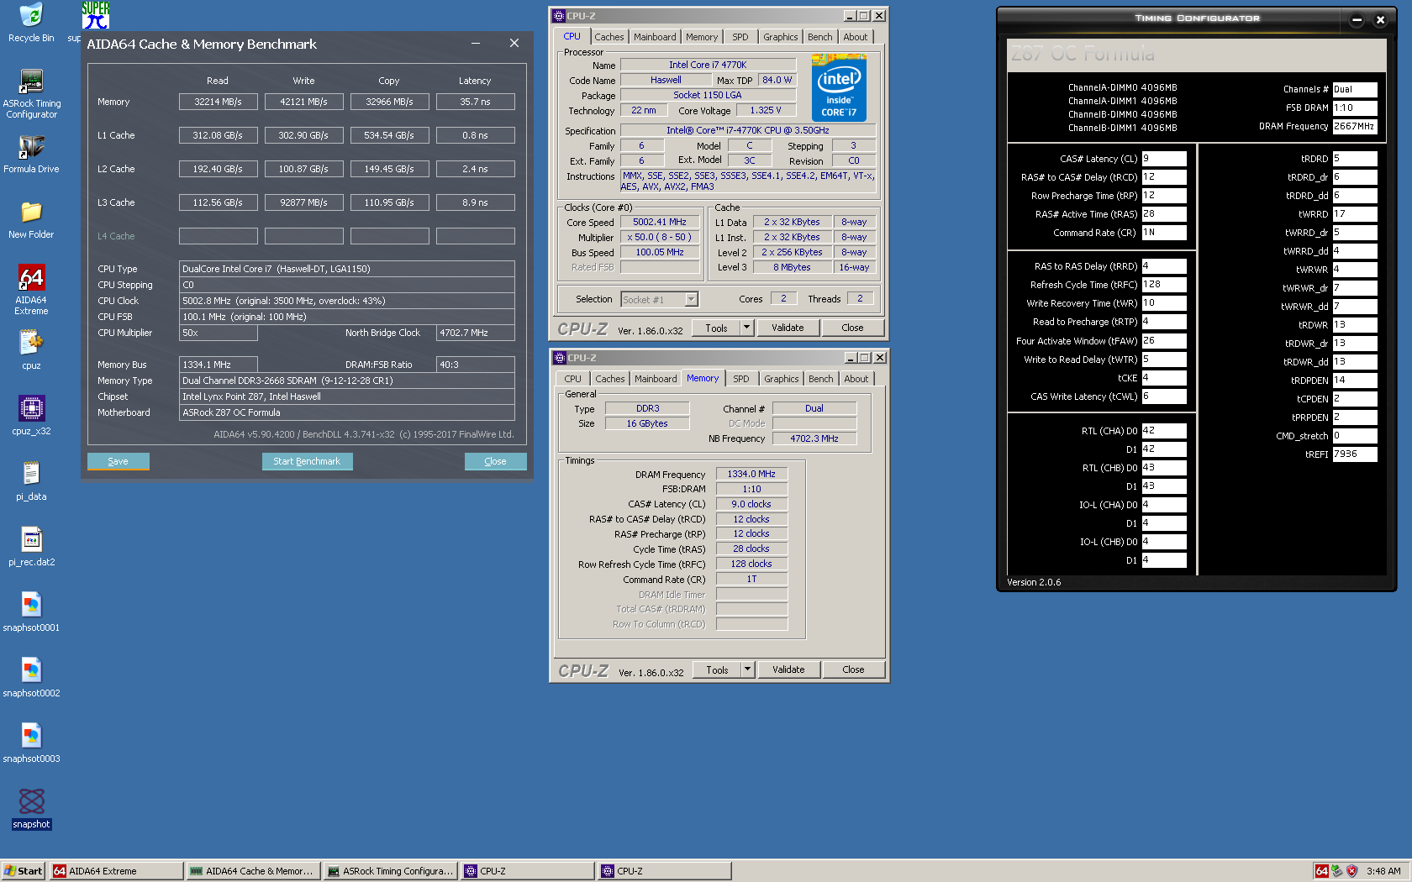The width and height of the screenshot is (1412, 882).
Task: Minimize the Timing Configurator window
Action: (x=1357, y=19)
